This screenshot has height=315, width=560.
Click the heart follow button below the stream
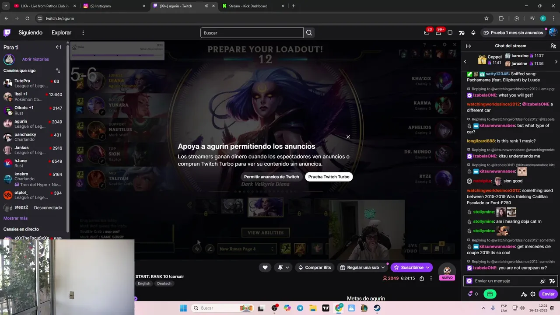point(265,267)
